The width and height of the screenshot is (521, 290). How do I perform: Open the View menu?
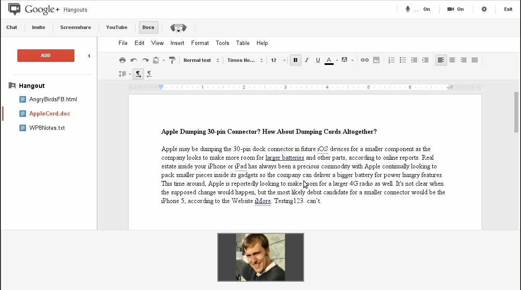(158, 43)
